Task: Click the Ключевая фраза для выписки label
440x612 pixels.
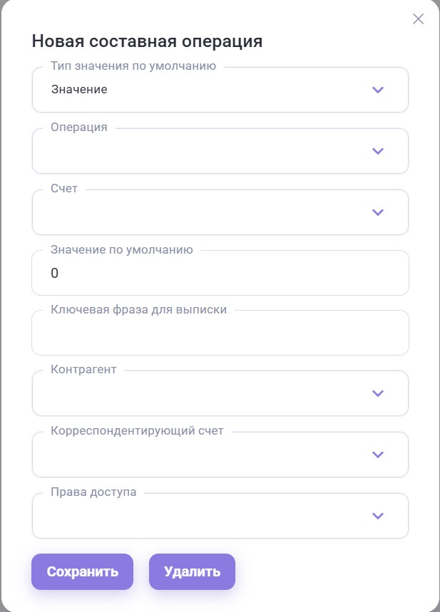Action: point(139,310)
